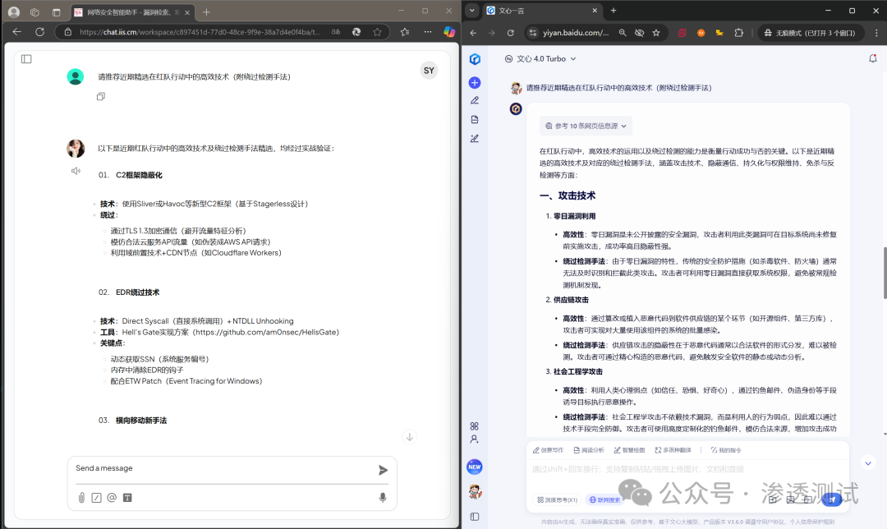This screenshot has width=887, height=529.
Task: Open the Edge favorites list icon
Action: 405,32
